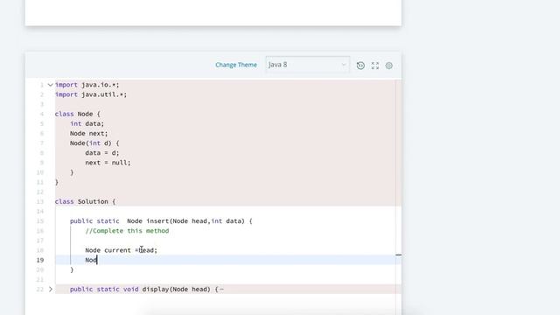Viewport: 560px width, 315px height.
Task: Click on 'import java.util.*;' line
Action: (x=91, y=94)
